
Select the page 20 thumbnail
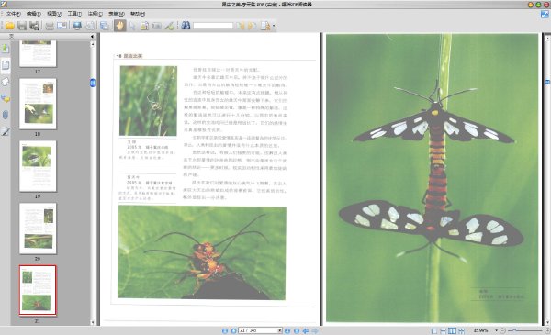point(38,229)
